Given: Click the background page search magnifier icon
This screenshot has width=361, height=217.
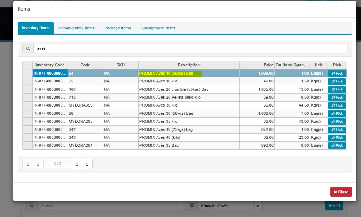Looking at the screenshot, I should pyautogui.click(x=32, y=205).
